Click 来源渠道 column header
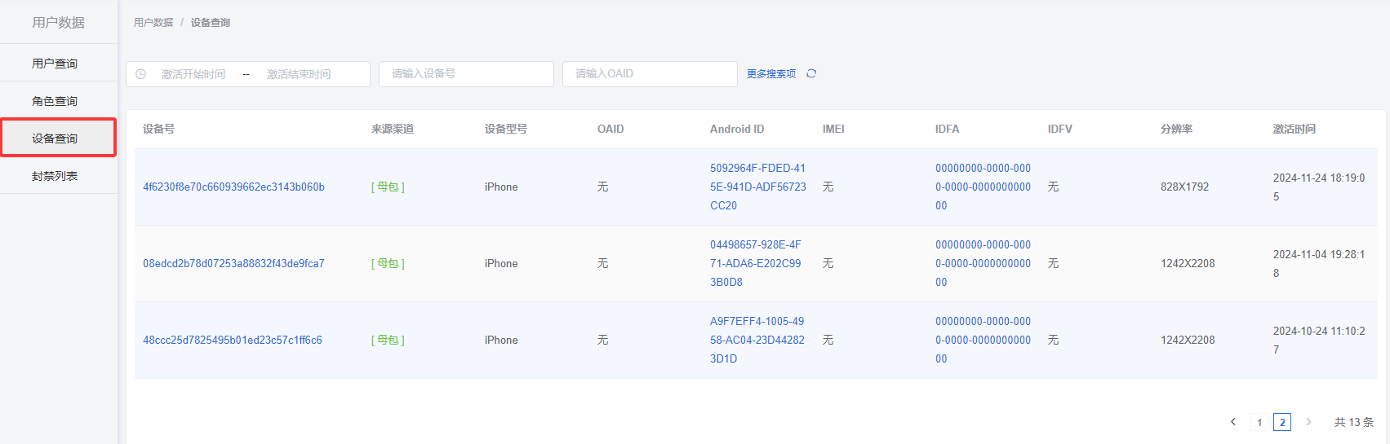Viewport: 1390px width, 444px height. pos(393,129)
